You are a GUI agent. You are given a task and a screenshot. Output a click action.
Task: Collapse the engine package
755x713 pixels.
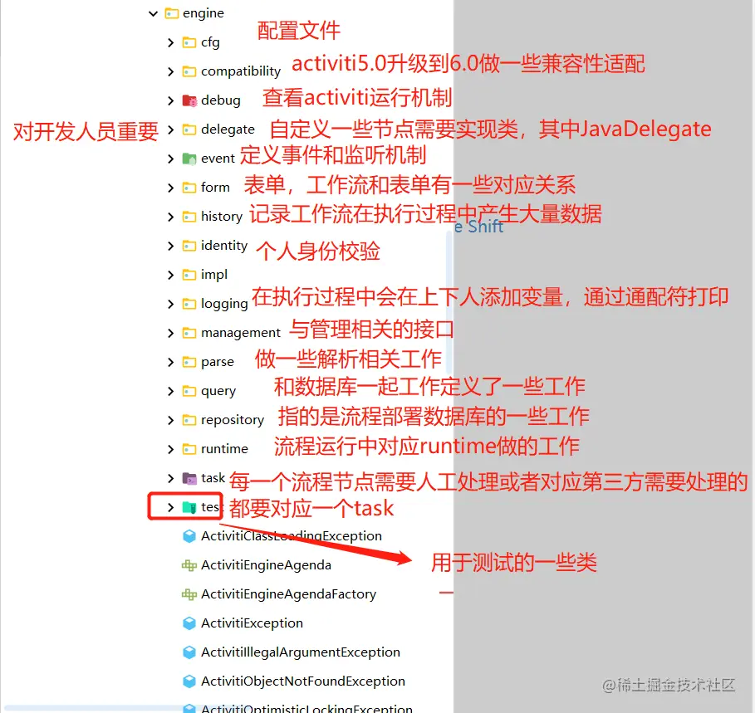152,12
